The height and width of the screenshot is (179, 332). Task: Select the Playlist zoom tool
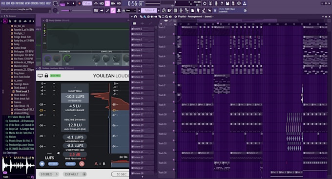click(166, 17)
